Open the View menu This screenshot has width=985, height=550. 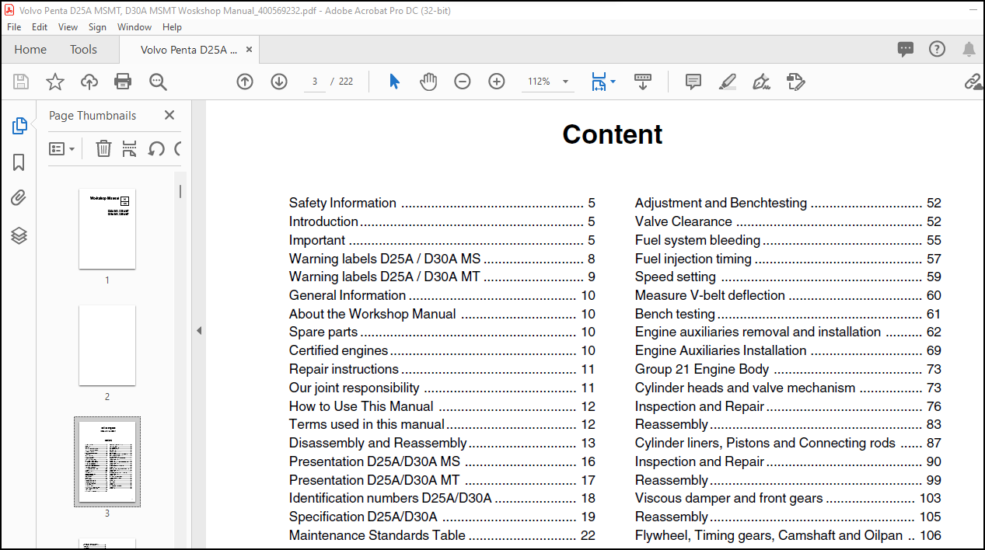[x=68, y=26]
